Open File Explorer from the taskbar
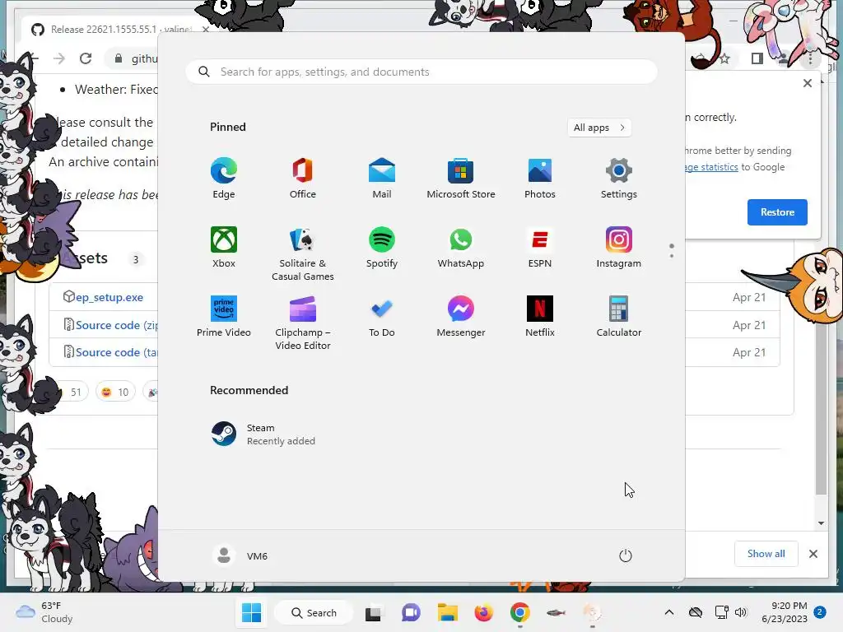Screen dimensions: 843x632 tap(447, 612)
